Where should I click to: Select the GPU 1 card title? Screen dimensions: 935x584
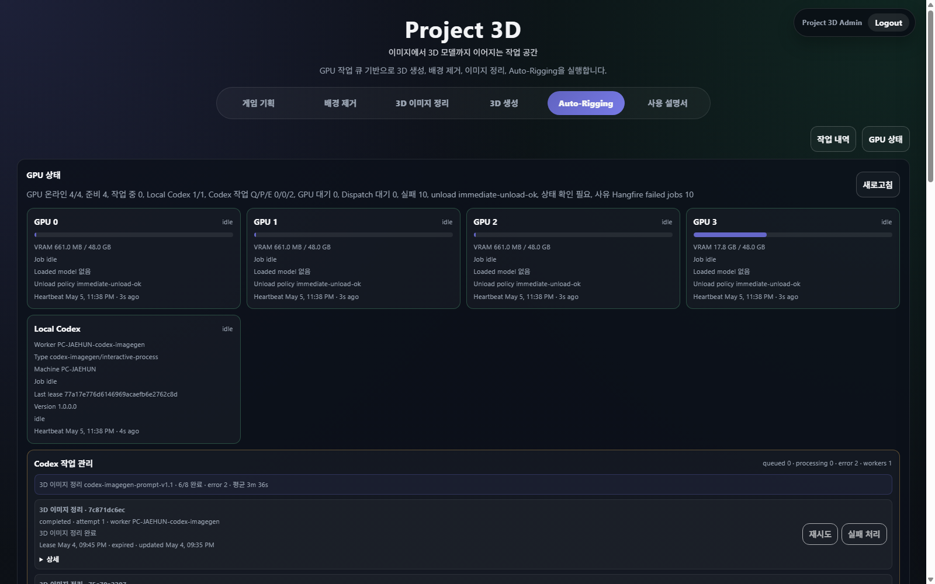[x=266, y=222]
